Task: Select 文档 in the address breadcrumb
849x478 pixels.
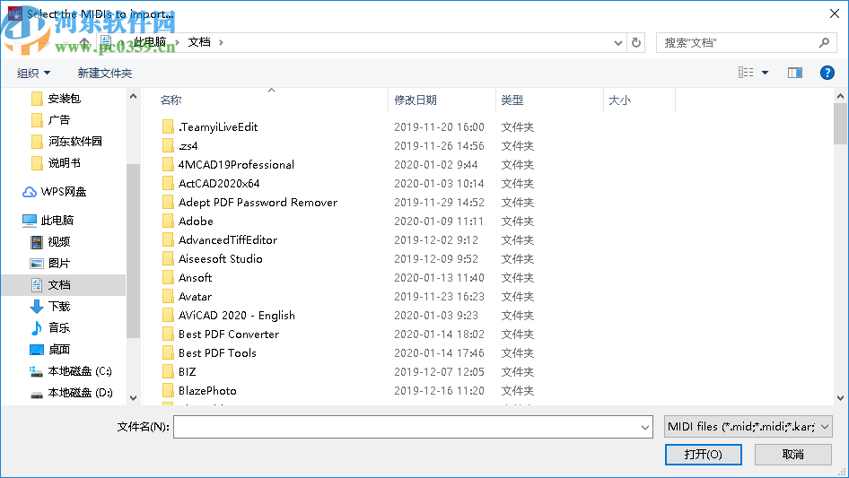Action: 199,42
